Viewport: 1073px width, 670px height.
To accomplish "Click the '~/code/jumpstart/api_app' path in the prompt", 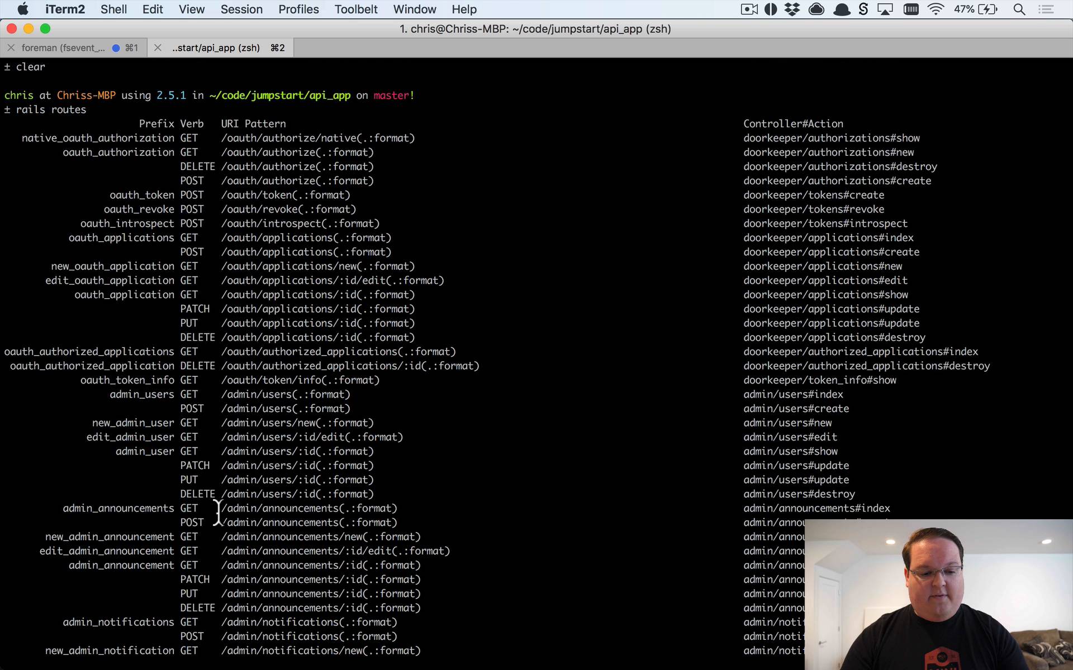I will 280,95.
